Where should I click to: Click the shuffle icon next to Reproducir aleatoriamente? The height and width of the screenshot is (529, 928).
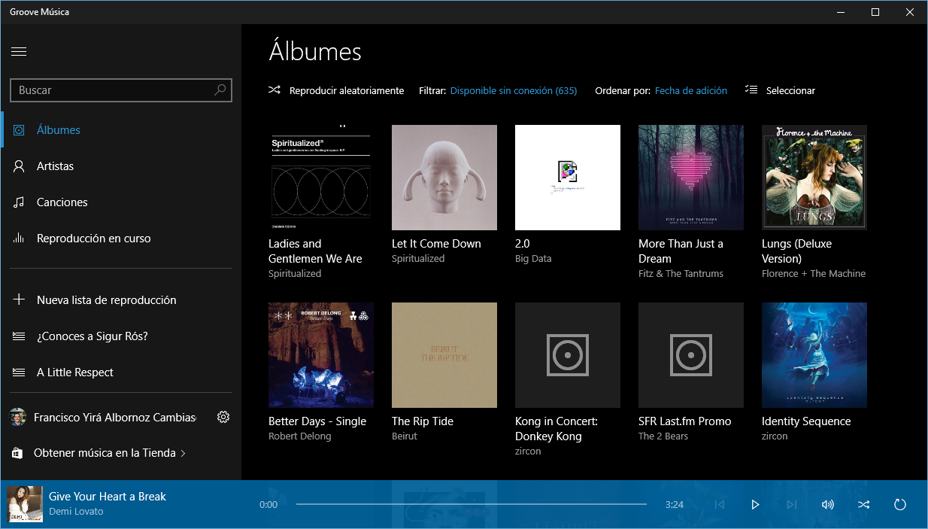[x=274, y=90]
